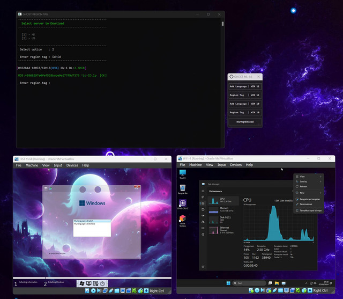Click globe network icon in W11-2 status bar

(304, 290)
